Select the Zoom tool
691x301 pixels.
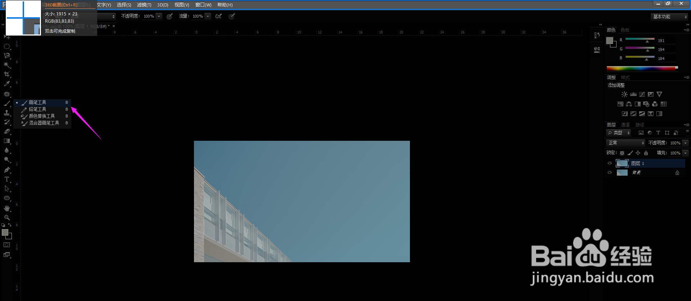tap(7, 217)
